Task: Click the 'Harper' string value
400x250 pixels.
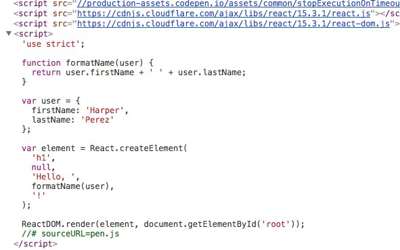Action: [x=105, y=110]
